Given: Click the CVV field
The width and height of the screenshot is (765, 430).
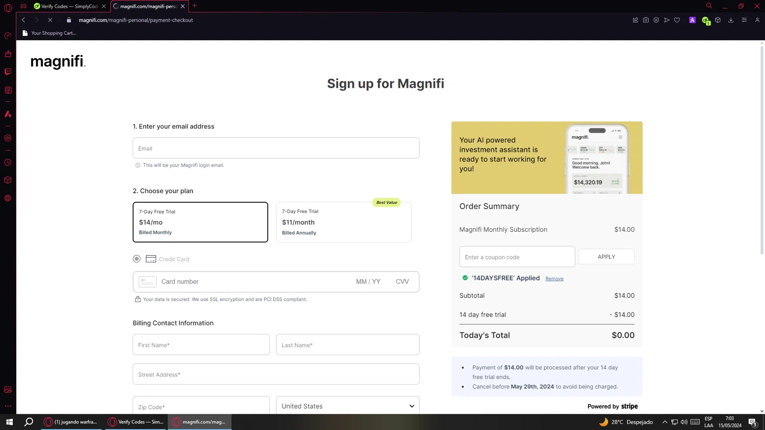Looking at the screenshot, I should (402, 282).
